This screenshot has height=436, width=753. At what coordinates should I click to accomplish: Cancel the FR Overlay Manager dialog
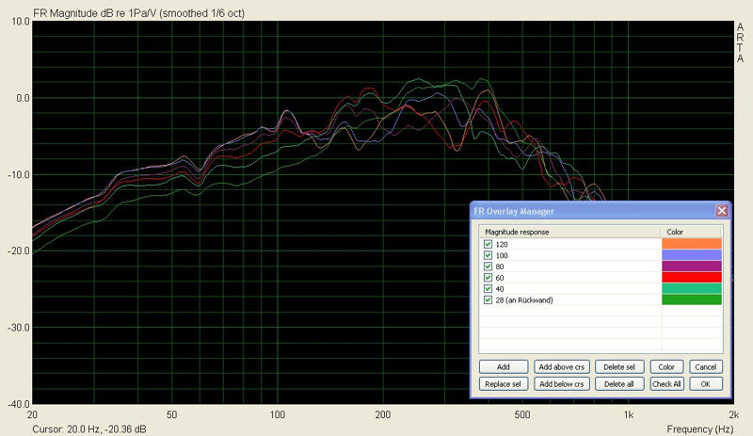pyautogui.click(x=706, y=366)
